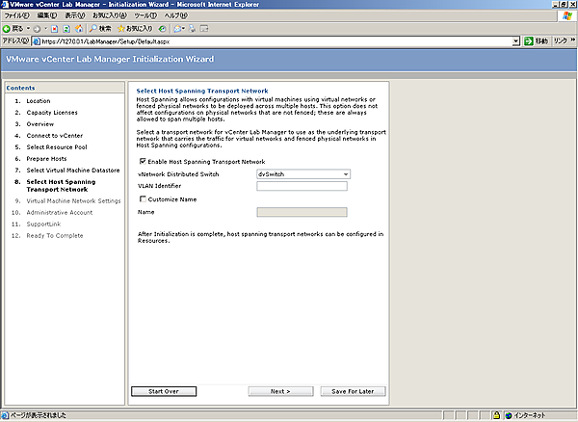Click the address bar URL text

click(105, 41)
